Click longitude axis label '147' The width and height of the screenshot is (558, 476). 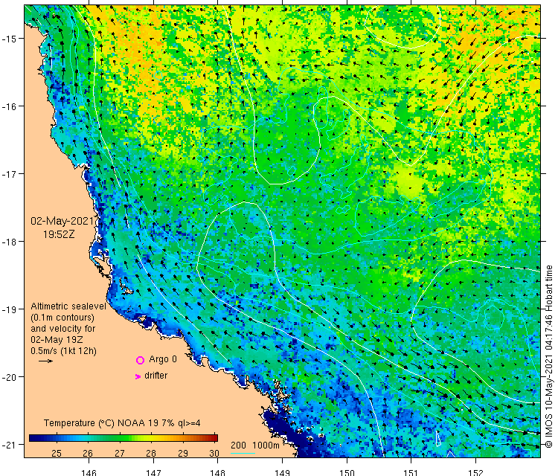pos(153,472)
